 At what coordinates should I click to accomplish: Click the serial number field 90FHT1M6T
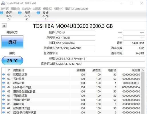point(75,38)
